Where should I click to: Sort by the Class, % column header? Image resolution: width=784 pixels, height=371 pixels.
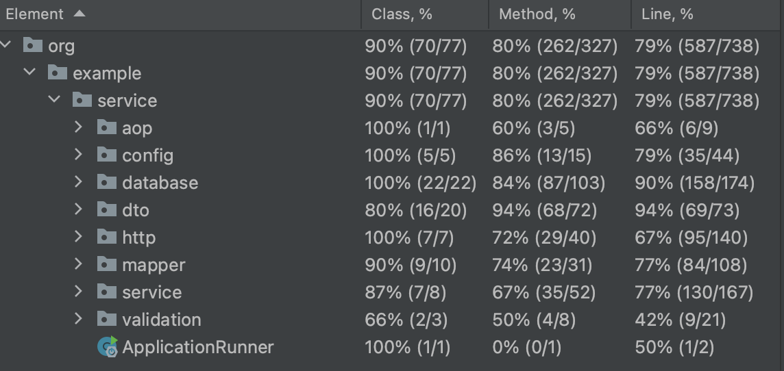point(403,14)
